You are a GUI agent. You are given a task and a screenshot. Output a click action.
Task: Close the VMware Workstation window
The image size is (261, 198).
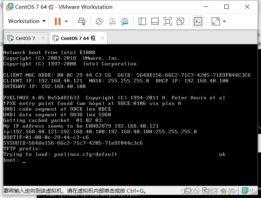coord(247,7)
